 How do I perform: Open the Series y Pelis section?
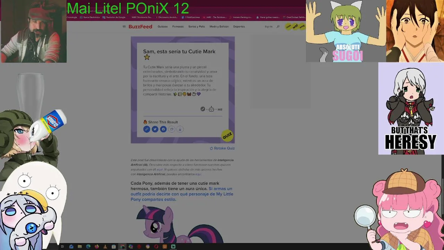point(197,26)
